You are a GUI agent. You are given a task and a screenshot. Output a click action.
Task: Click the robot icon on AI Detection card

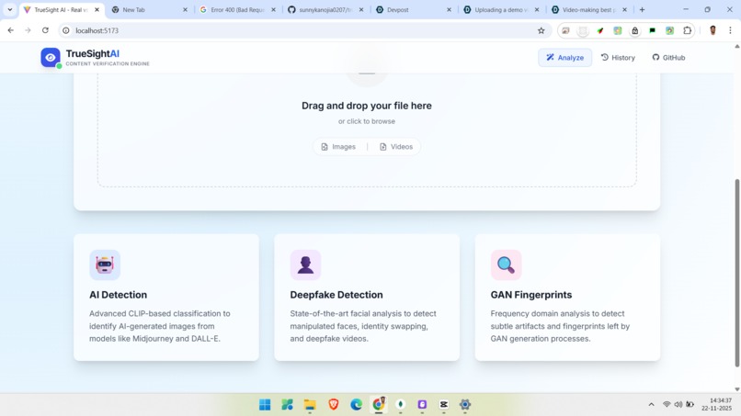[x=105, y=264]
